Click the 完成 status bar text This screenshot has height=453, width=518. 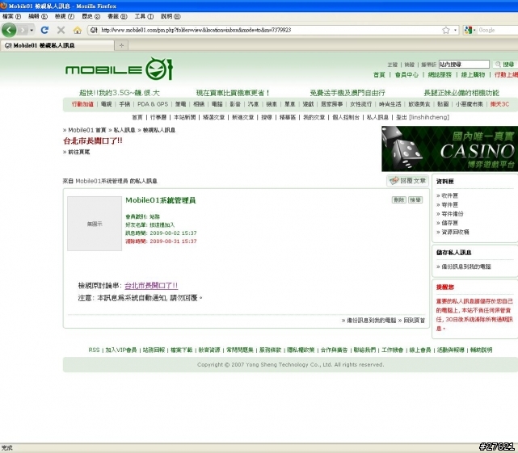(x=6, y=448)
